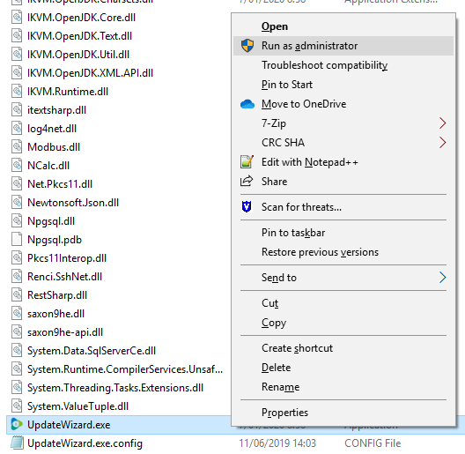
Task: Click the UpdateWizard.exe.config file icon
Action: coord(17,443)
